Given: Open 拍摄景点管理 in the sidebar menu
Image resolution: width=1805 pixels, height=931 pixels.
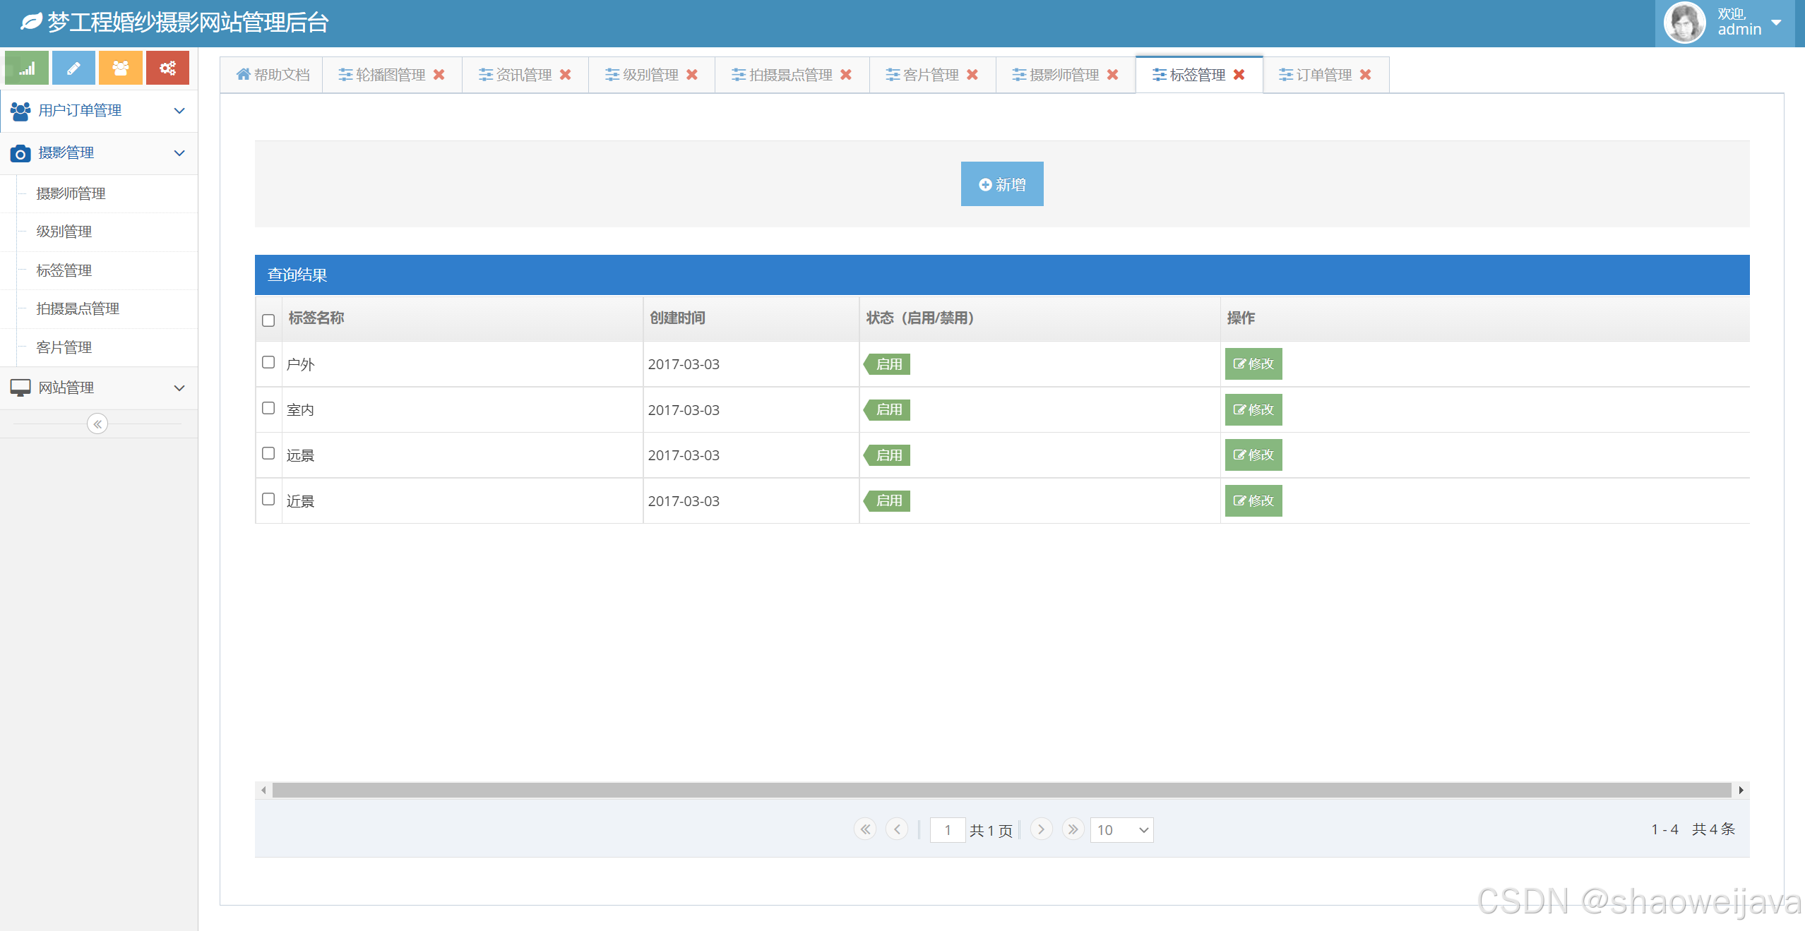Looking at the screenshot, I should click(x=78, y=308).
